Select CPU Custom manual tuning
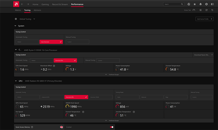 pos(108,60)
